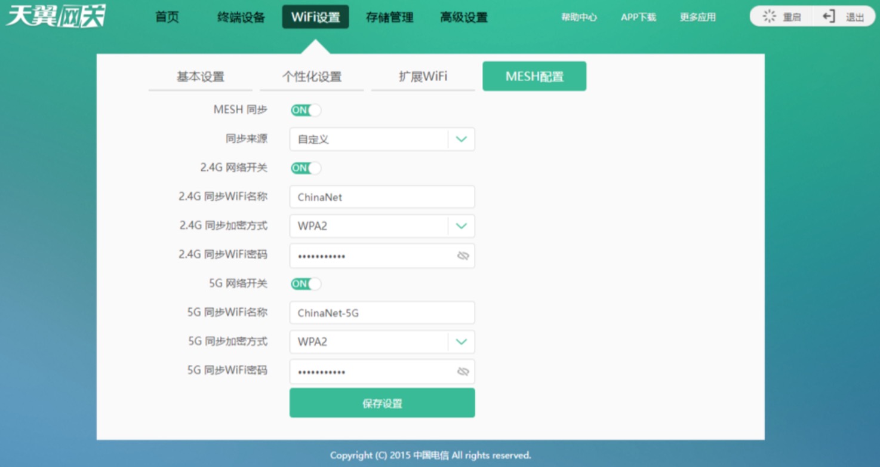Navigate to 首页 in top menu
The image size is (880, 467).
168,17
